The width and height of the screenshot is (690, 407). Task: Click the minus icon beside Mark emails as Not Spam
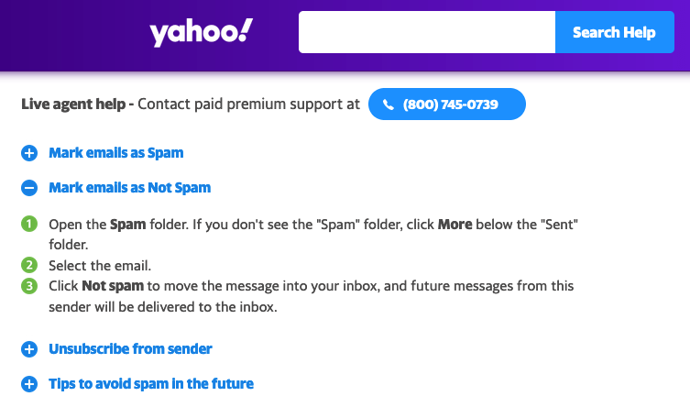click(29, 188)
